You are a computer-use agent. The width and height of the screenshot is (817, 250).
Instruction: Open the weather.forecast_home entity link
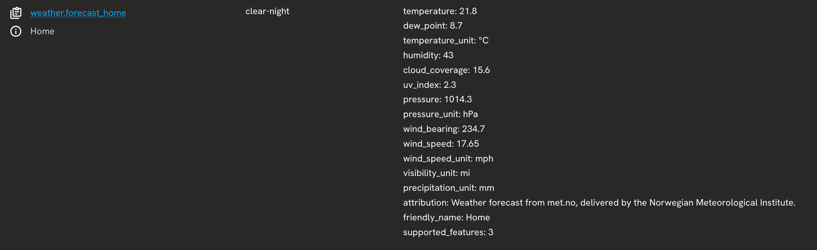click(x=78, y=13)
